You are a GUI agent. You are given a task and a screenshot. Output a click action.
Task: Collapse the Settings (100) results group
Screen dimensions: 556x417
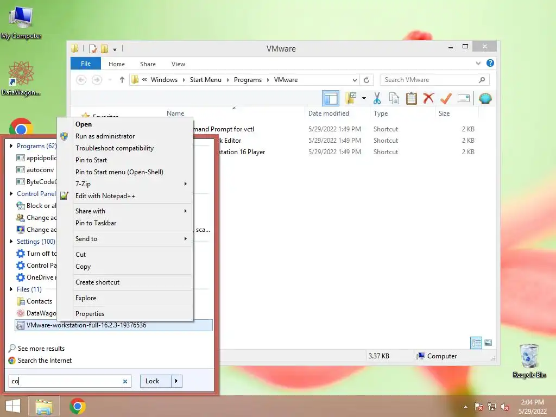coord(11,242)
